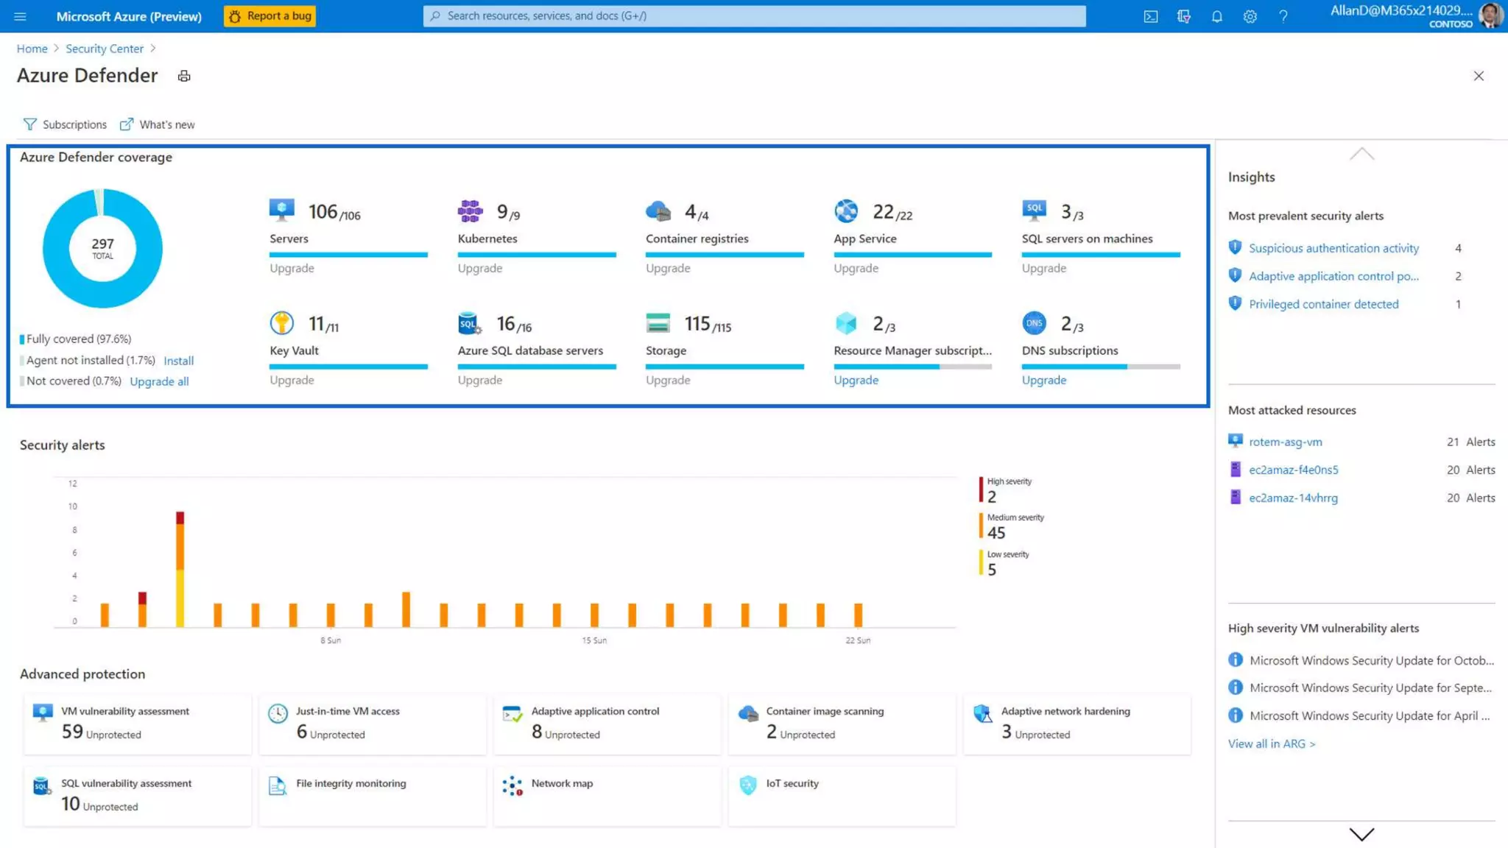Open the VM vulnerability assessment tile

[137, 723]
